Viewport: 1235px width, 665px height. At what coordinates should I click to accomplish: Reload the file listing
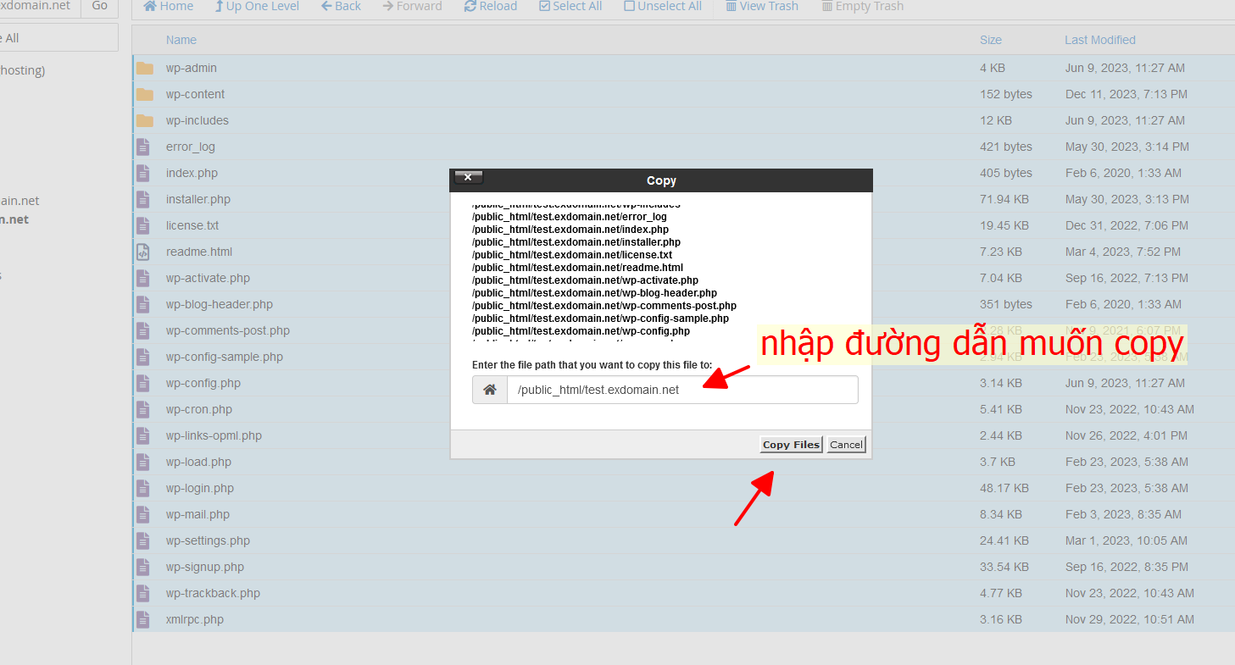(x=491, y=6)
